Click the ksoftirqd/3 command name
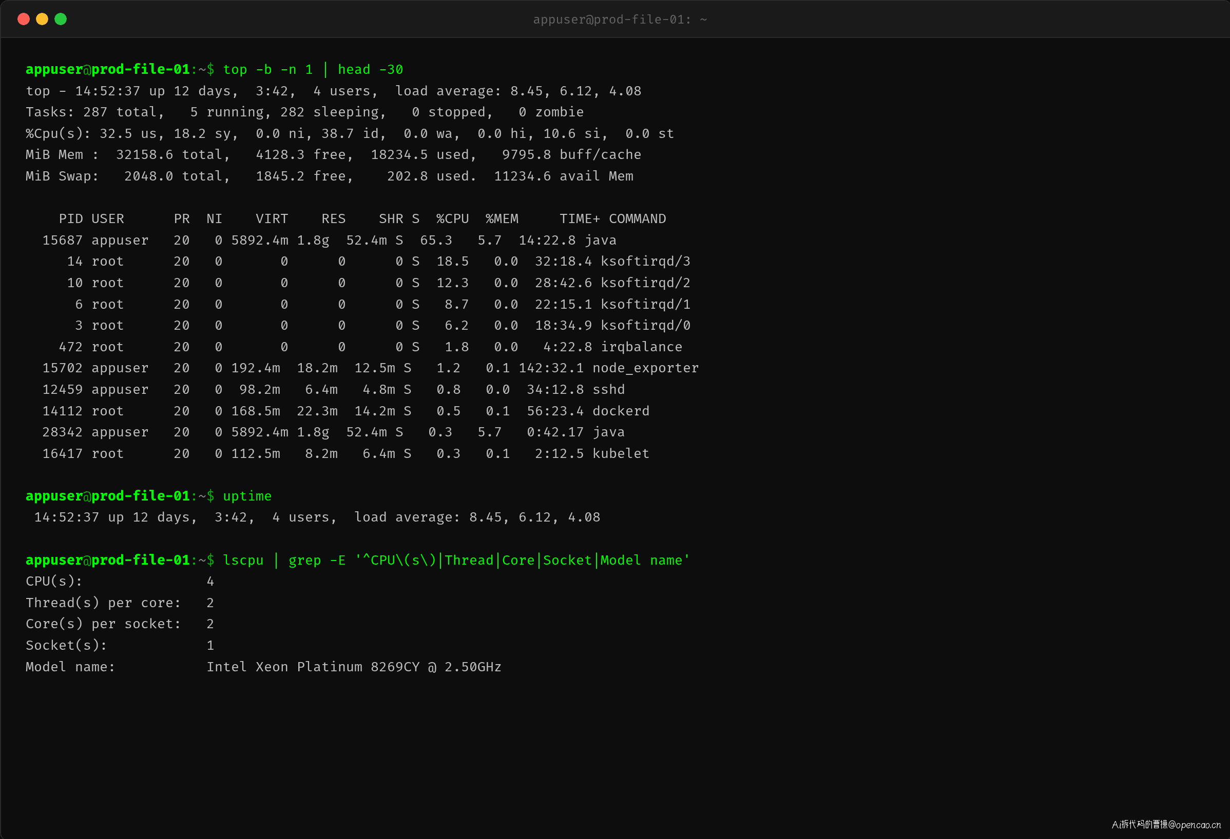 [x=645, y=261]
